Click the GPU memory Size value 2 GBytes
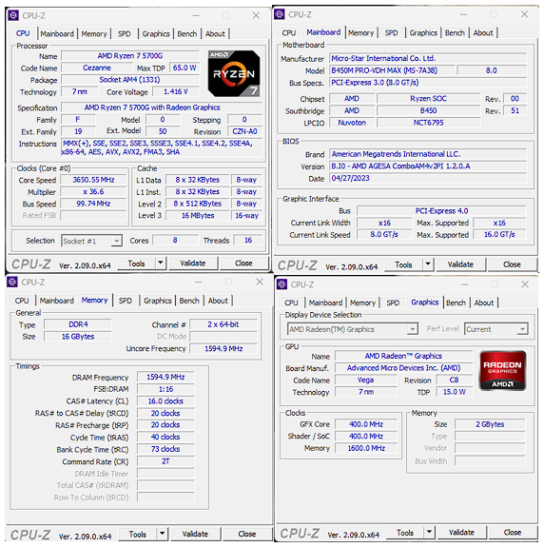 (490, 424)
